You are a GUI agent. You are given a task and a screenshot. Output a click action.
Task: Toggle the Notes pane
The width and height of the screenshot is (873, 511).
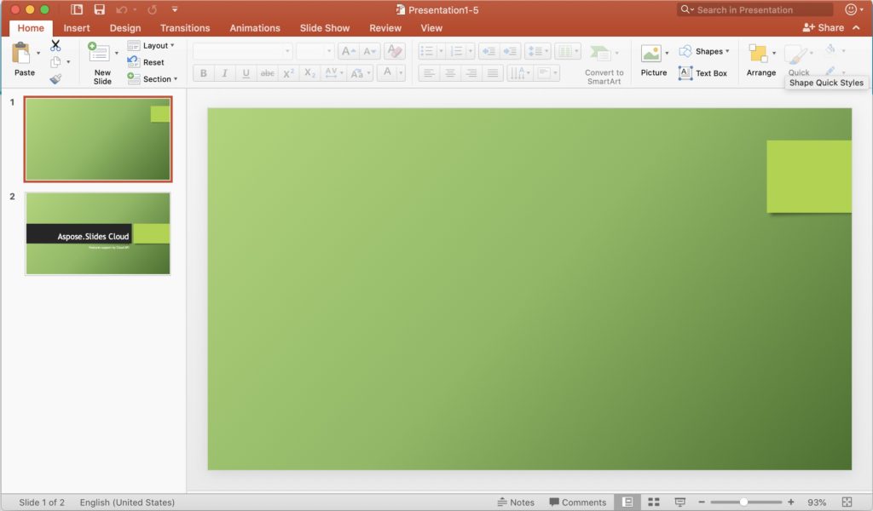coord(516,502)
